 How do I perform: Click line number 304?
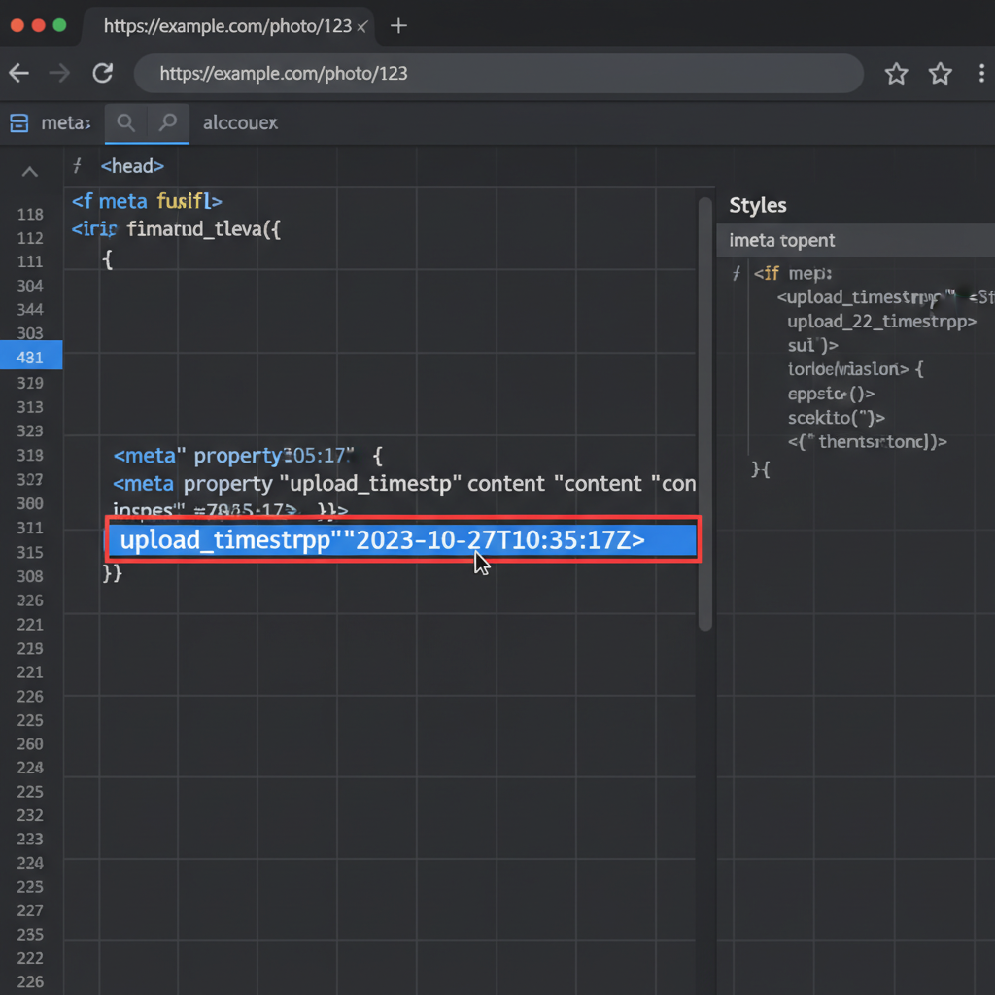(x=30, y=286)
